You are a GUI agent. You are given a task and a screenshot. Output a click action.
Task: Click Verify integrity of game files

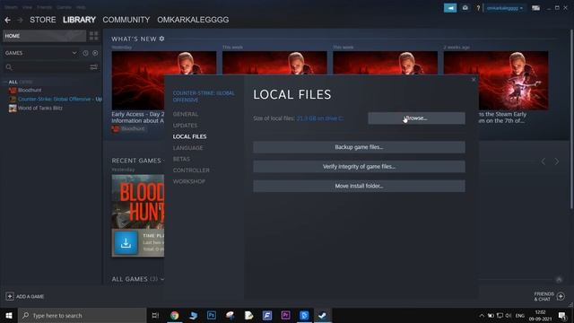359,167
